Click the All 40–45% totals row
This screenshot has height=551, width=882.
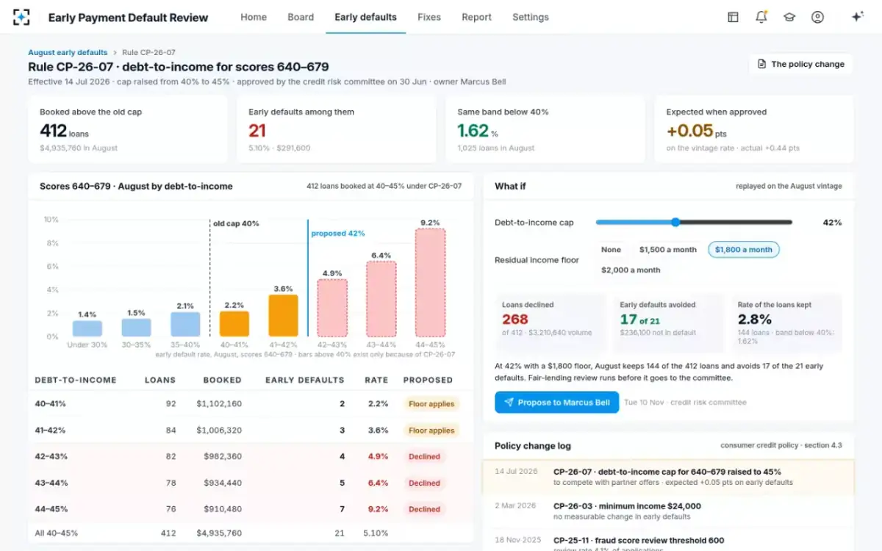[251, 533]
